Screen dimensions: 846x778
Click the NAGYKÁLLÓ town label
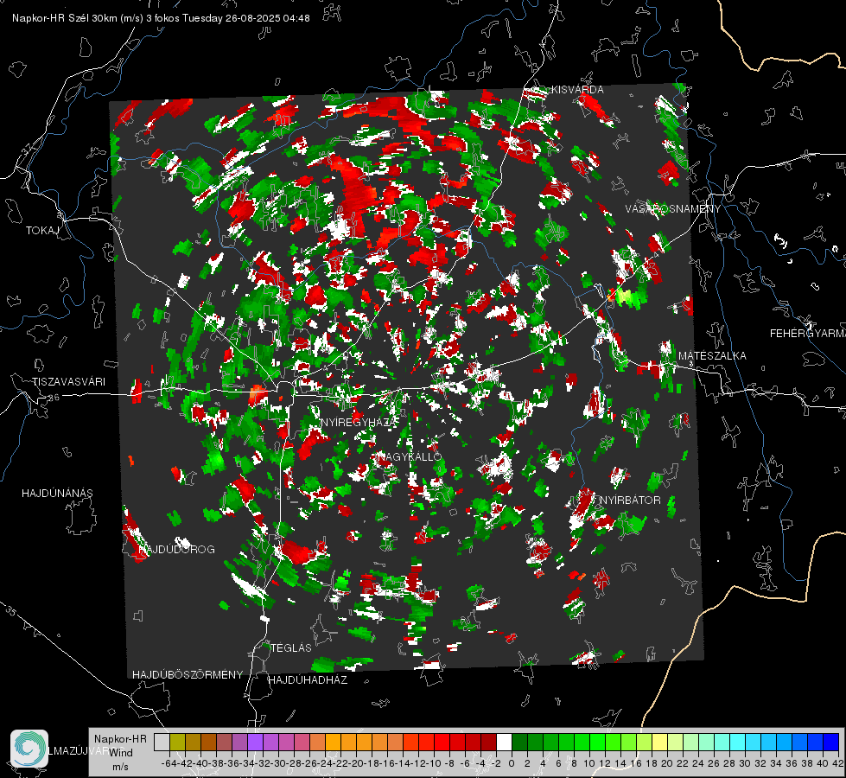pyautogui.click(x=410, y=456)
